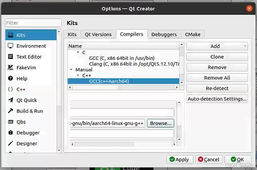Open C++ braces icon category
This screenshot has height=170, width=257.
[x=11, y=89]
